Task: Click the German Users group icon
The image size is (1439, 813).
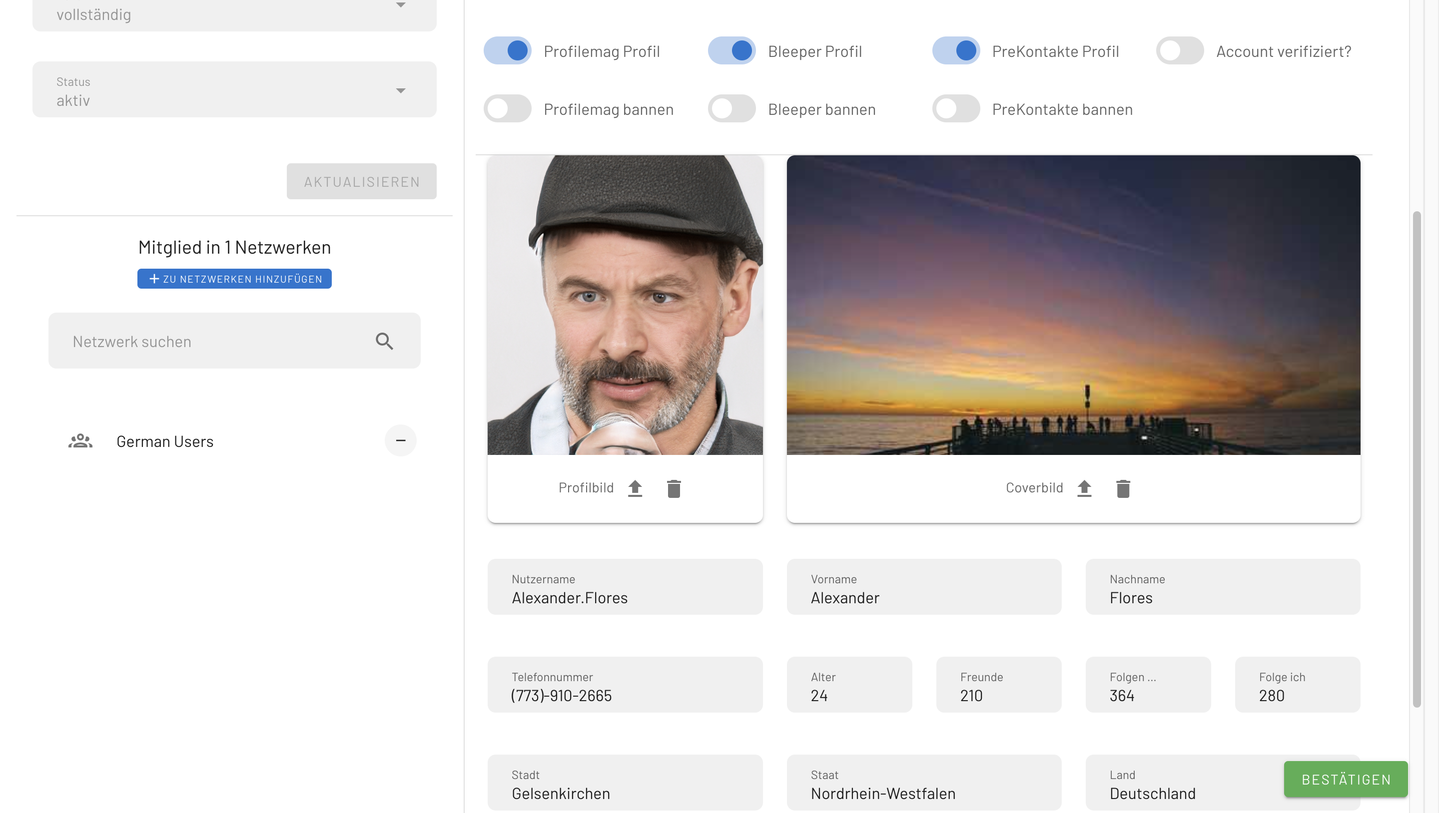Action: click(x=80, y=441)
